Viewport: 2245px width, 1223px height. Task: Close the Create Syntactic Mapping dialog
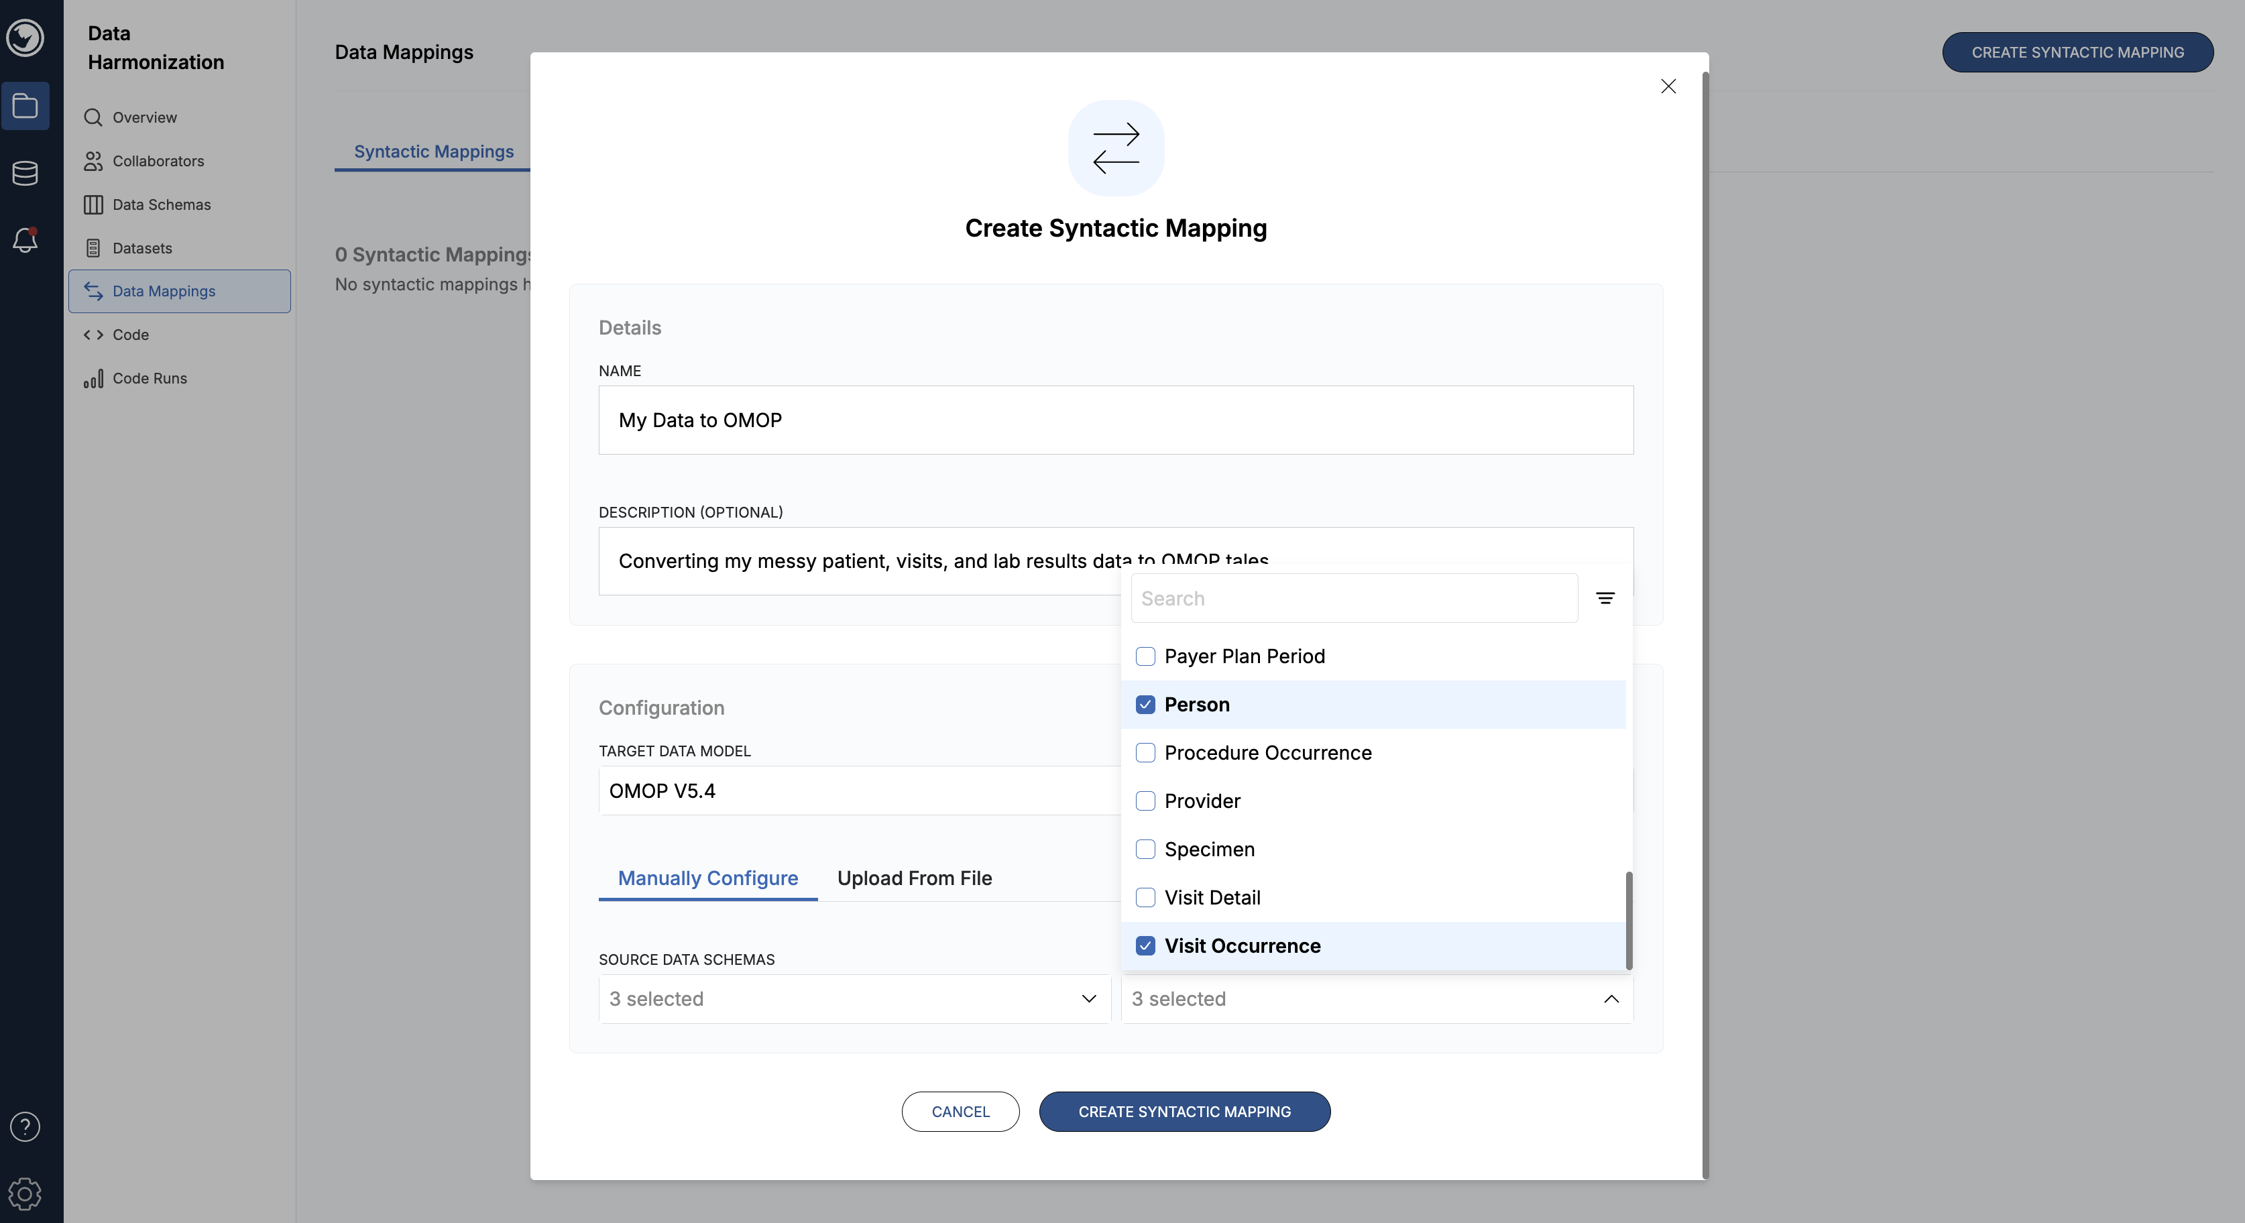point(1668,85)
